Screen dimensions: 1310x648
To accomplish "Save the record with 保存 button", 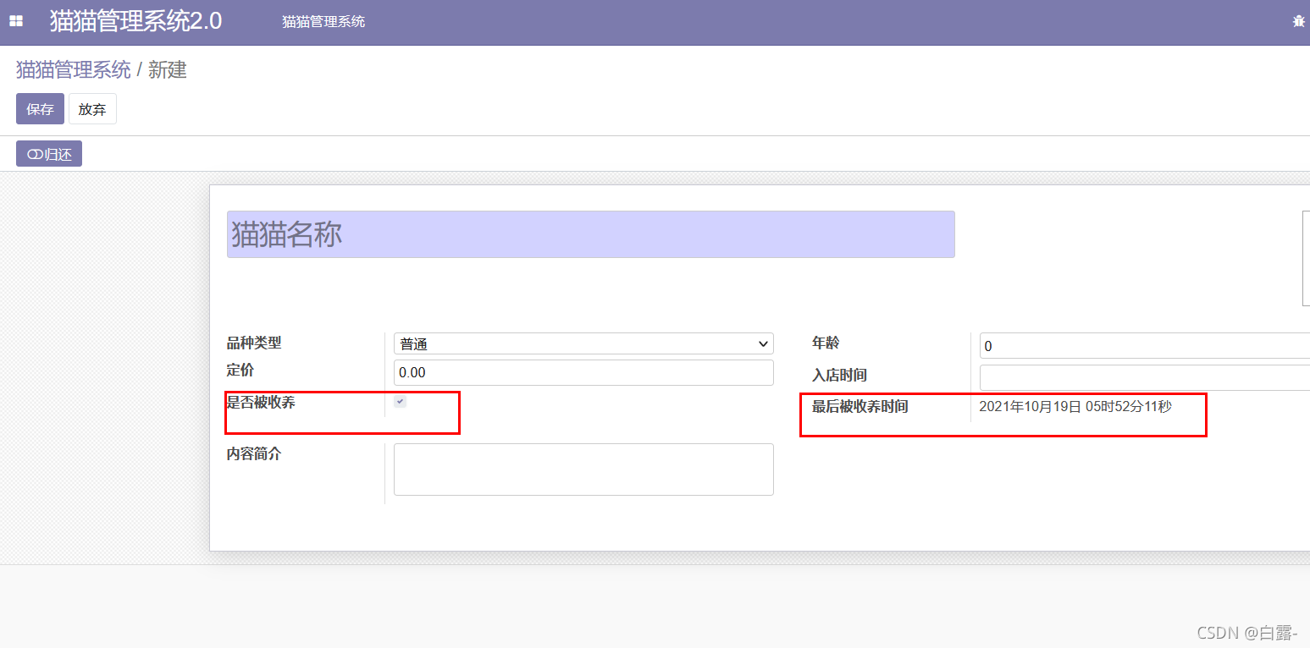I will coord(40,109).
